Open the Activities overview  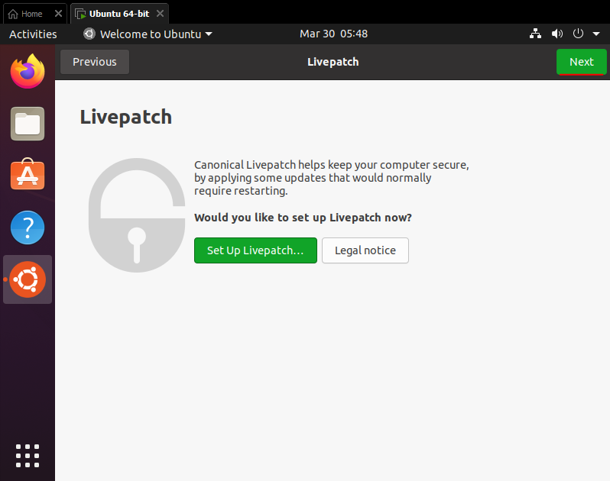pos(33,34)
